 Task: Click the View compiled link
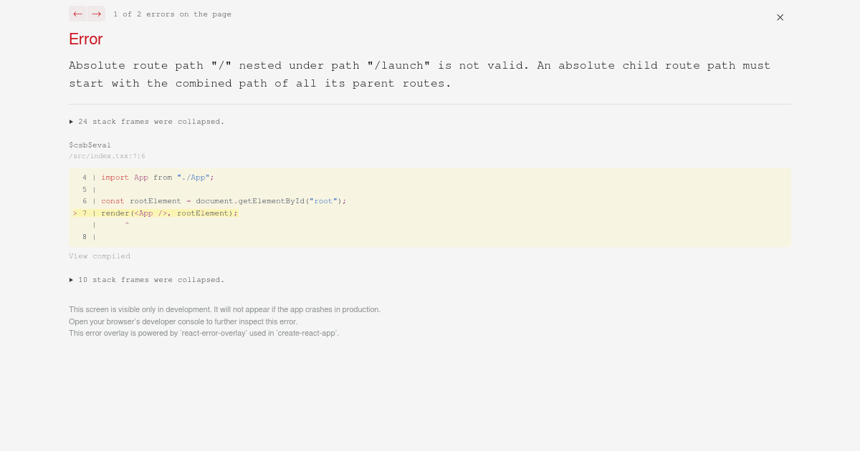[100, 256]
